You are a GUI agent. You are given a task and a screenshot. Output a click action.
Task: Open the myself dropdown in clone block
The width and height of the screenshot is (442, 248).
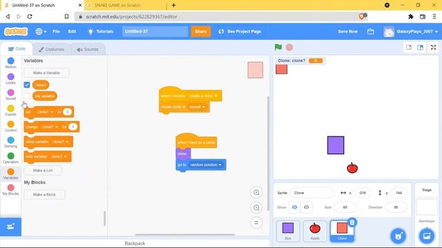(197, 107)
